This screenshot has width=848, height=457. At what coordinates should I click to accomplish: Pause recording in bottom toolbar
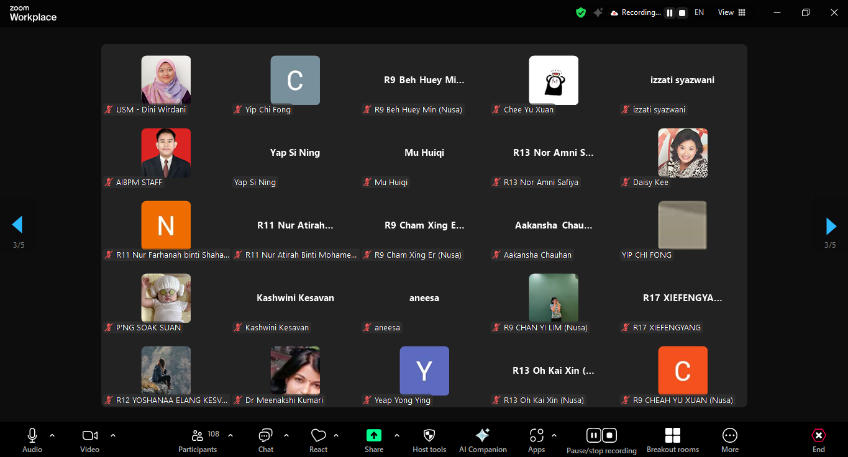pos(593,435)
